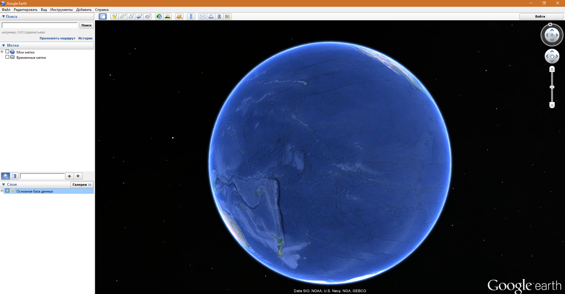Screen dimensions: 565x294
Task: Collapse the Слои panel
Action: [4, 185]
